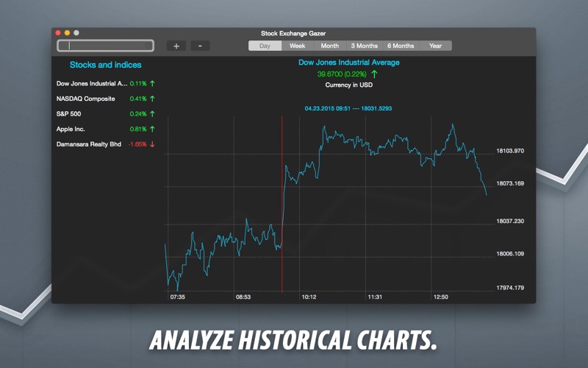This screenshot has height=368, width=588.
Task: Click the search input field
Action: (x=105, y=46)
